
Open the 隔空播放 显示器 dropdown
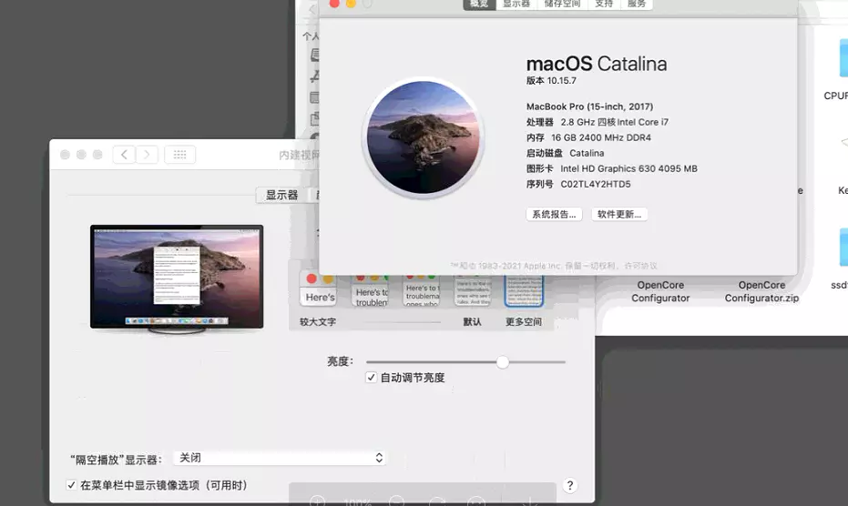click(x=280, y=458)
